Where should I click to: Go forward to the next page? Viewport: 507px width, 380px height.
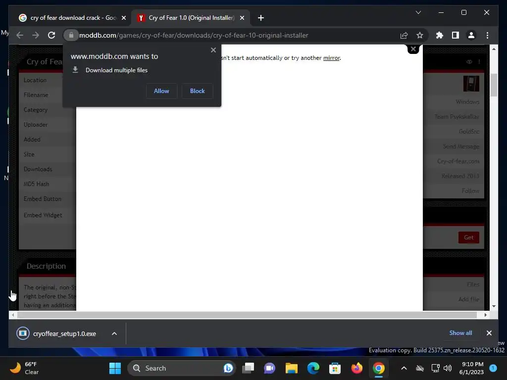click(x=36, y=35)
